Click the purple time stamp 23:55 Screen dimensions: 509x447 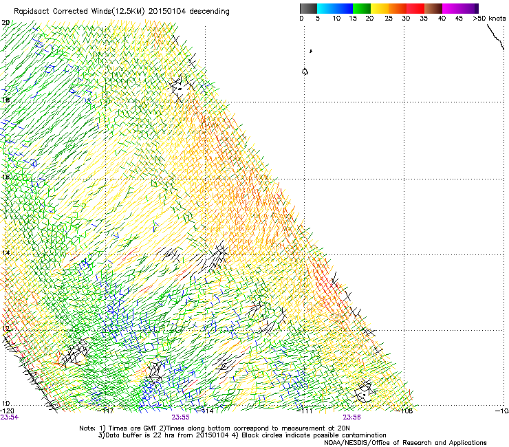click(x=180, y=417)
